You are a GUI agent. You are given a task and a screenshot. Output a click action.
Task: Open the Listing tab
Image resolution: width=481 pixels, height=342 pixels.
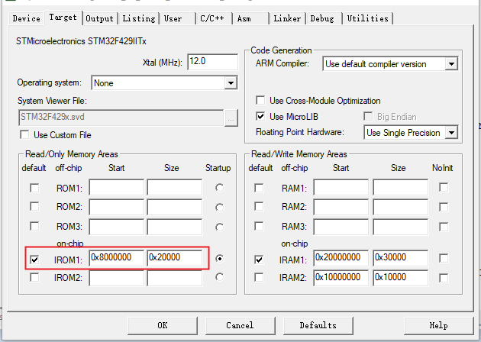pos(139,18)
